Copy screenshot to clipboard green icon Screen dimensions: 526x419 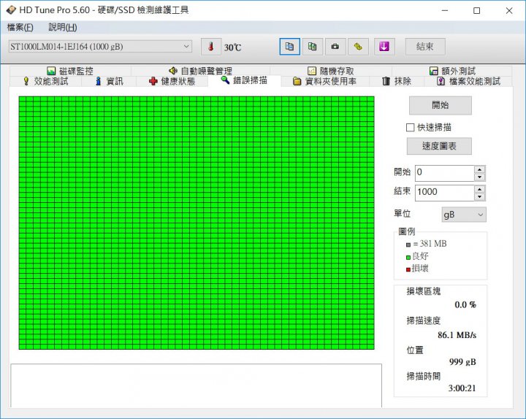(313, 47)
